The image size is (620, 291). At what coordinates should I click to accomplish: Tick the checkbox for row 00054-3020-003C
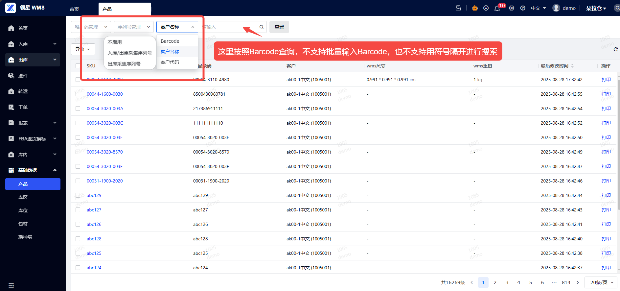tap(78, 123)
